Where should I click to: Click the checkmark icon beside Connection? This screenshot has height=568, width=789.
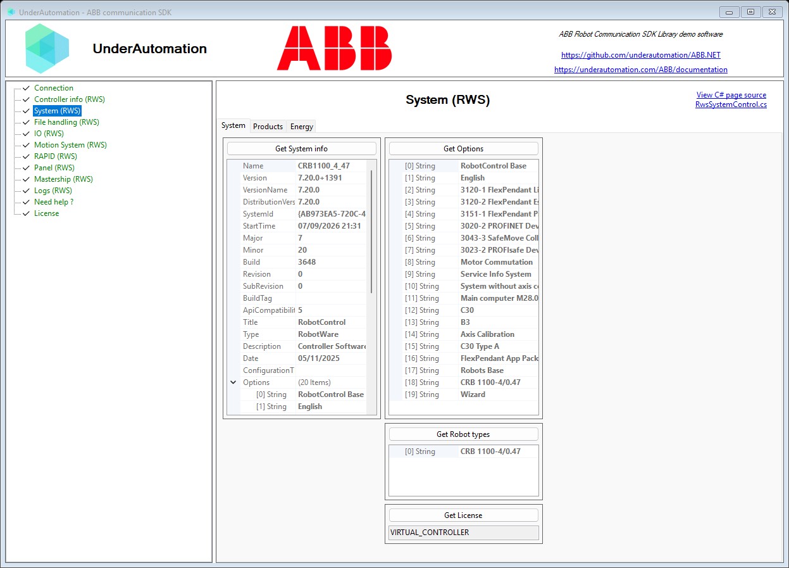27,88
